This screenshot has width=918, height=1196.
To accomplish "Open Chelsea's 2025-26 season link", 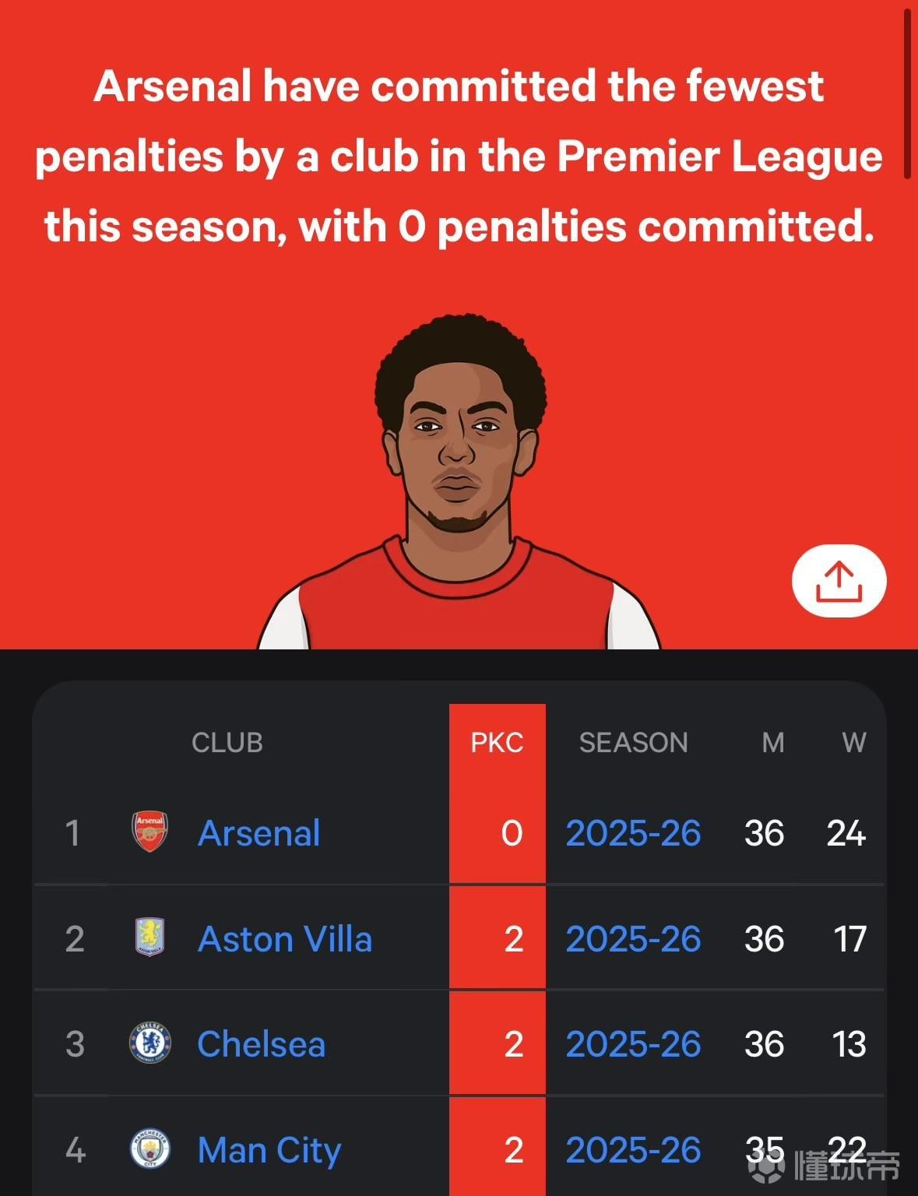I will (x=633, y=1044).
